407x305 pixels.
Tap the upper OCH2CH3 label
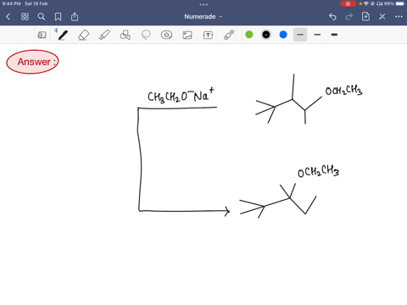tap(343, 91)
